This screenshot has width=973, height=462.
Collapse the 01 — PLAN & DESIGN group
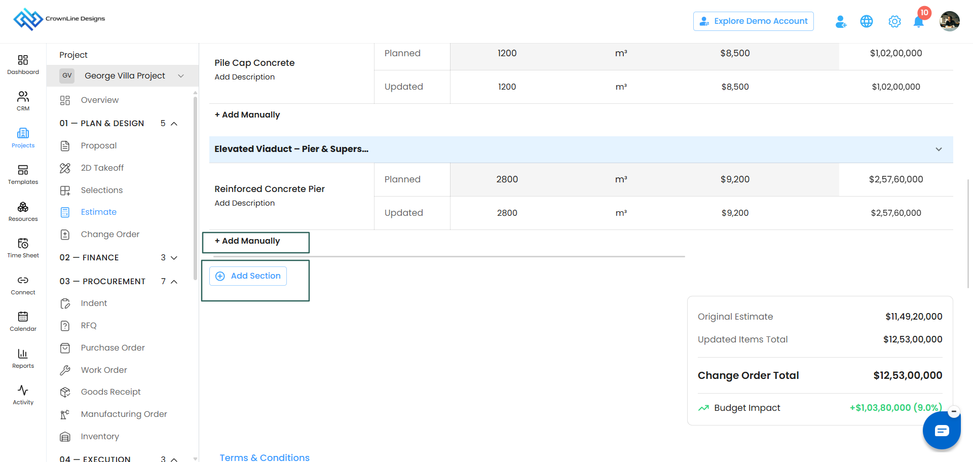pos(174,124)
